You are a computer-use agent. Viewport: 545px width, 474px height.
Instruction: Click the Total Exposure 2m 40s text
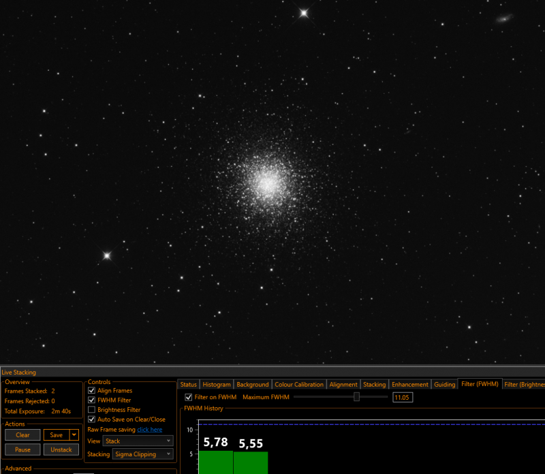click(37, 411)
